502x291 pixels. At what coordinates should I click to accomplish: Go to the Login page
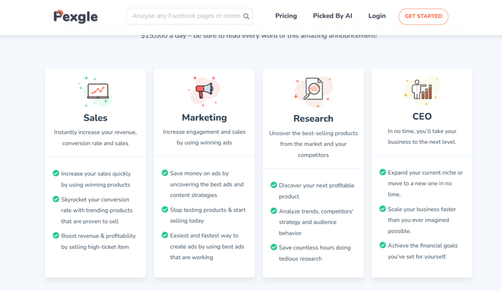(376, 16)
